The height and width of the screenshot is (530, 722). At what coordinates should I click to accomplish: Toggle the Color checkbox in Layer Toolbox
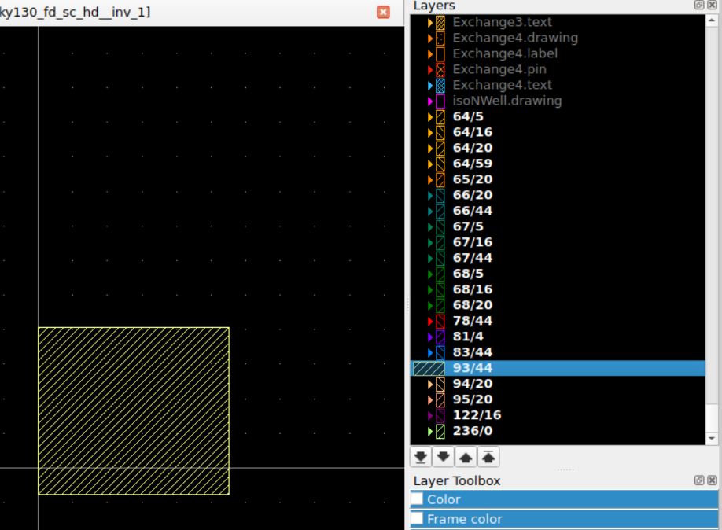click(x=418, y=499)
